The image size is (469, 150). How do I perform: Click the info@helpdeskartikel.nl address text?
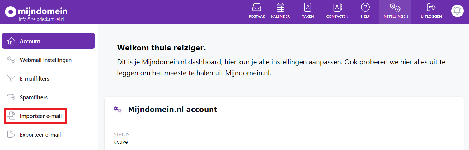(41, 19)
